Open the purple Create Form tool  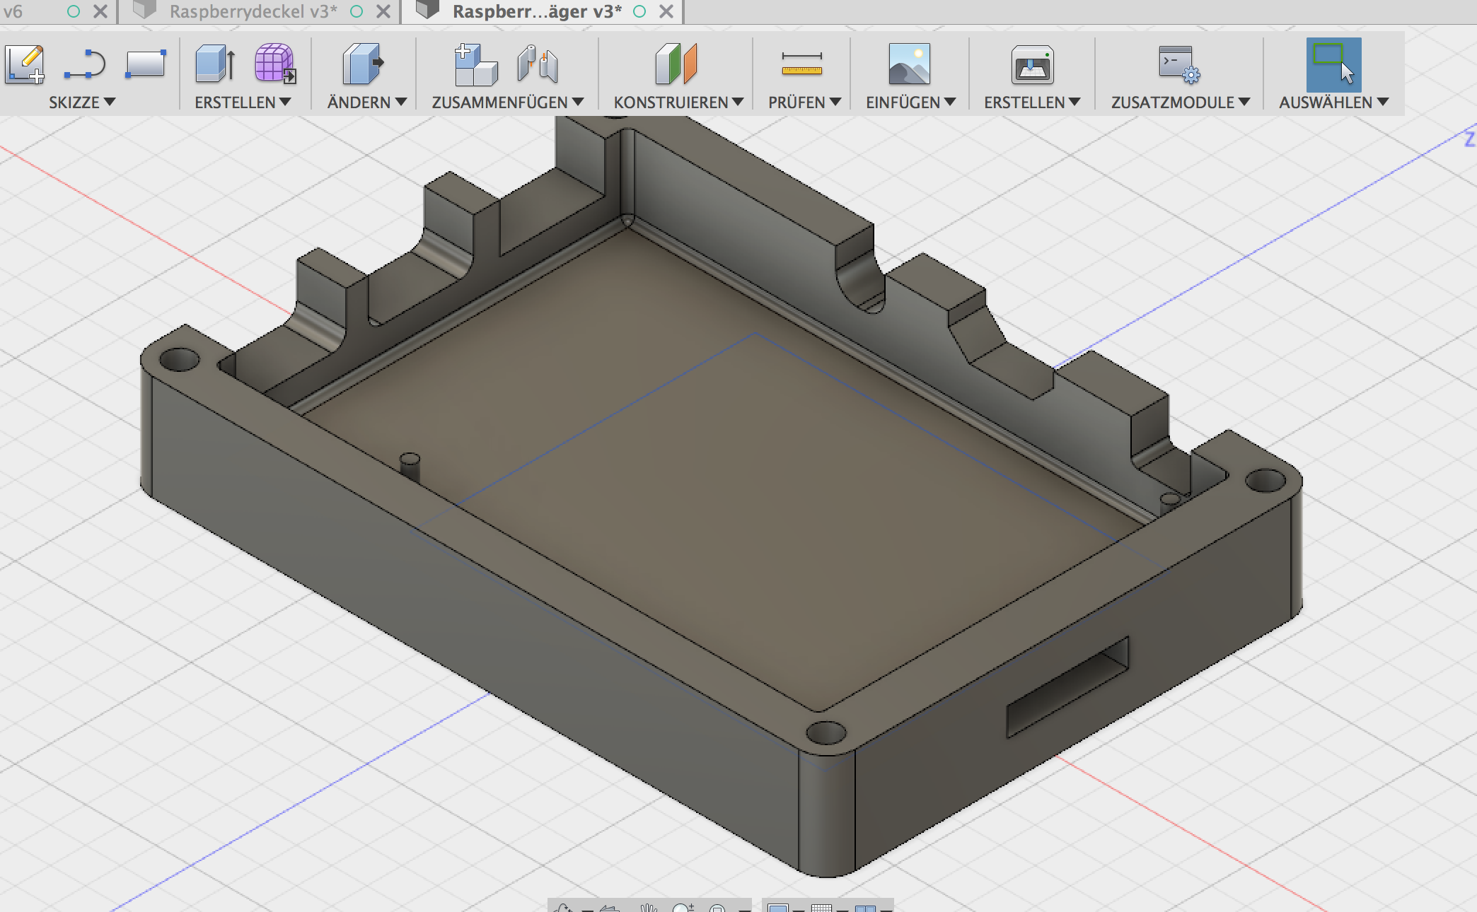pos(275,64)
